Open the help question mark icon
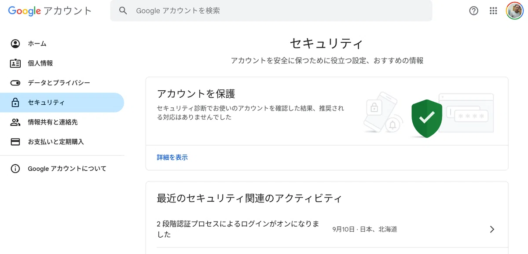528x254 pixels. (474, 11)
